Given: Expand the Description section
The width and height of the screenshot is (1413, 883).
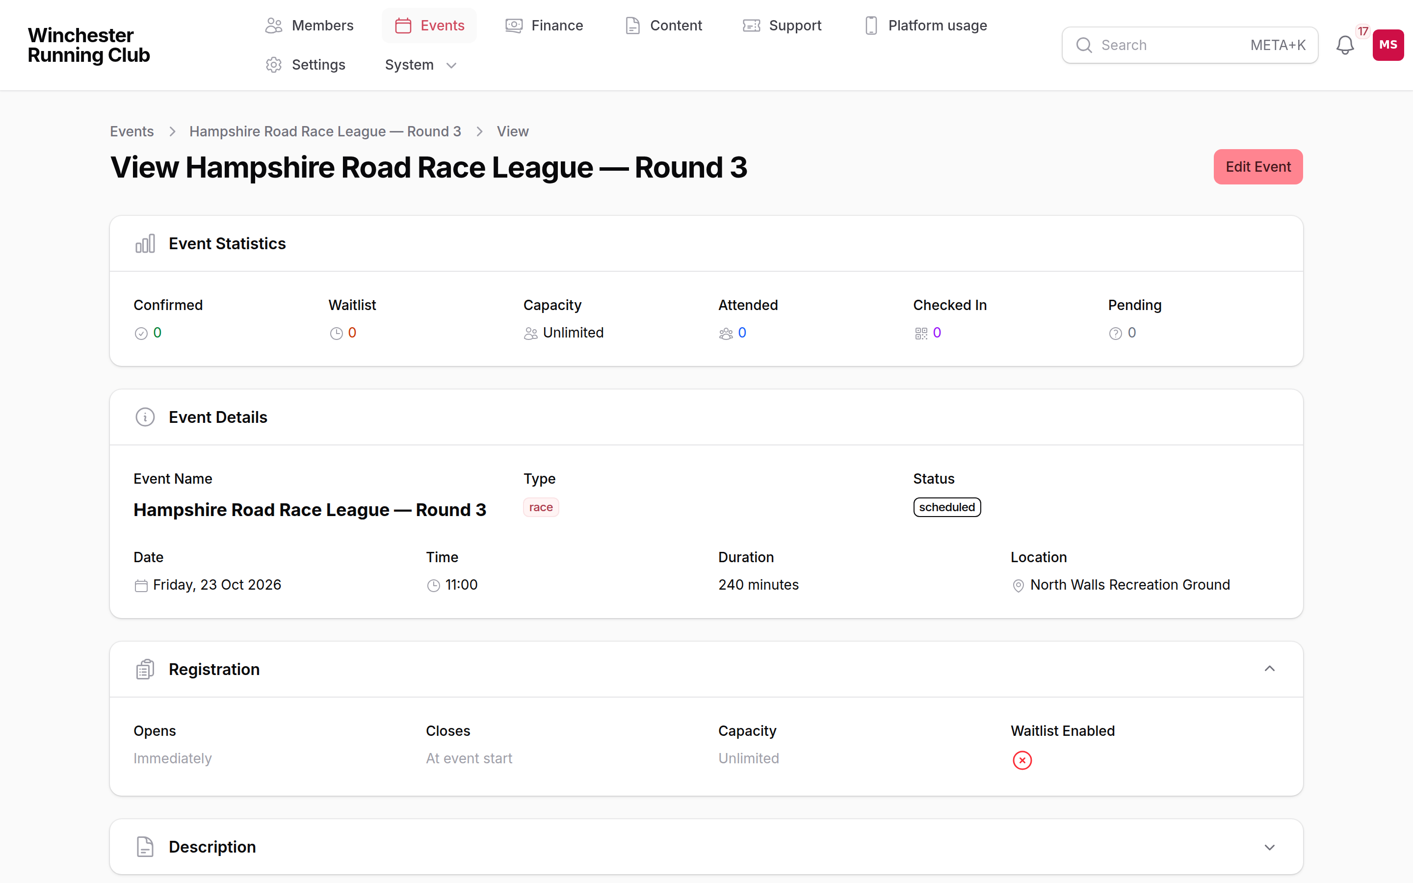Looking at the screenshot, I should (x=1269, y=847).
